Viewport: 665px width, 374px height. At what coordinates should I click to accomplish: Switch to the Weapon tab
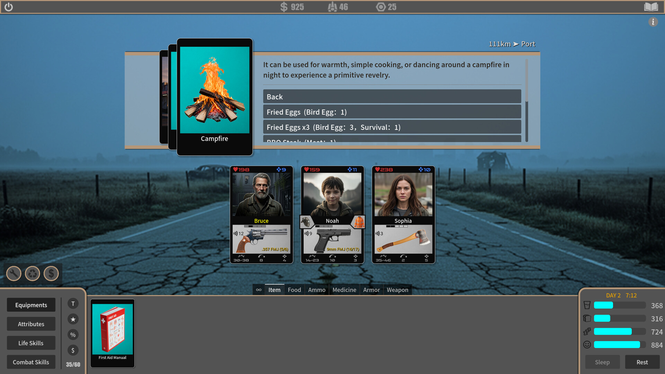[397, 290]
